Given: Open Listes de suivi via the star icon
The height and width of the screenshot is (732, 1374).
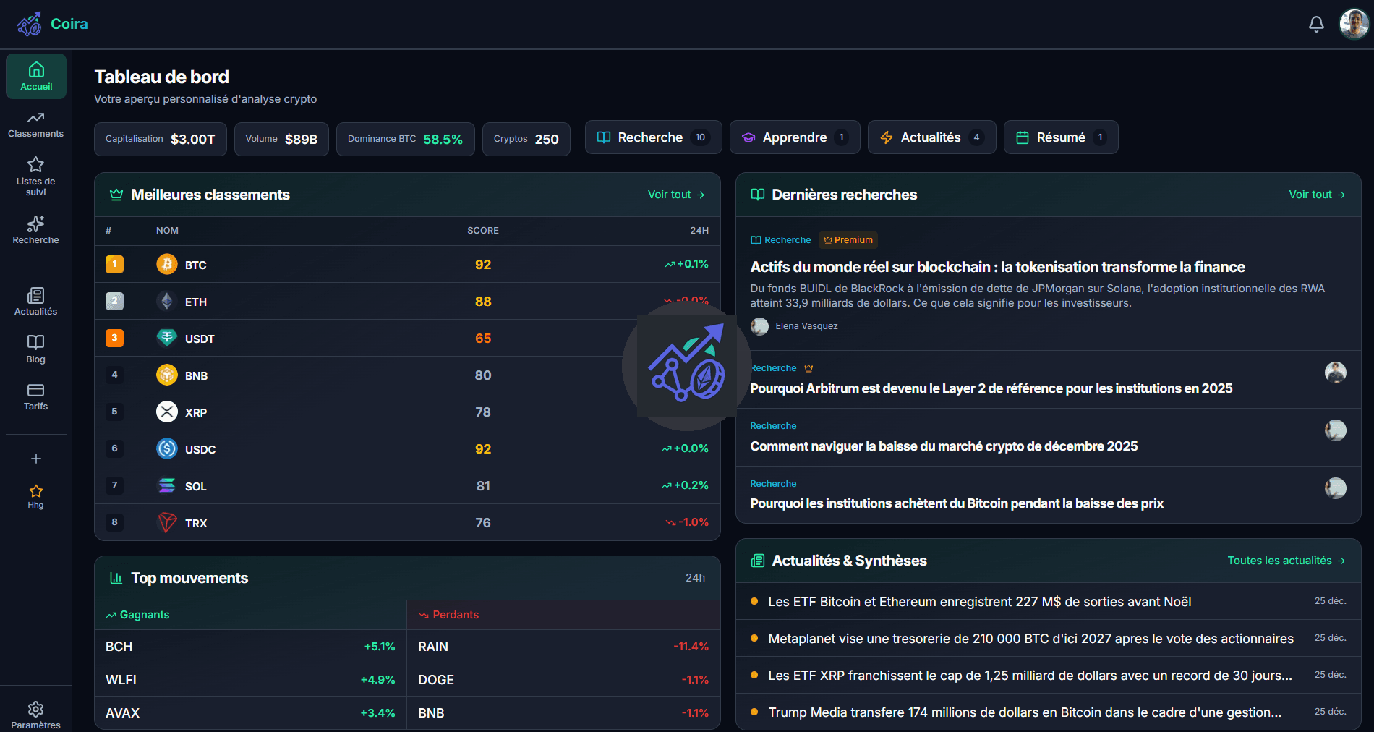Looking at the screenshot, I should coord(35,163).
